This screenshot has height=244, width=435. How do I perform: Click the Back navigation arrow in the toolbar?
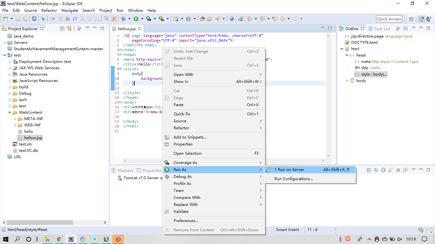[x=282, y=19]
